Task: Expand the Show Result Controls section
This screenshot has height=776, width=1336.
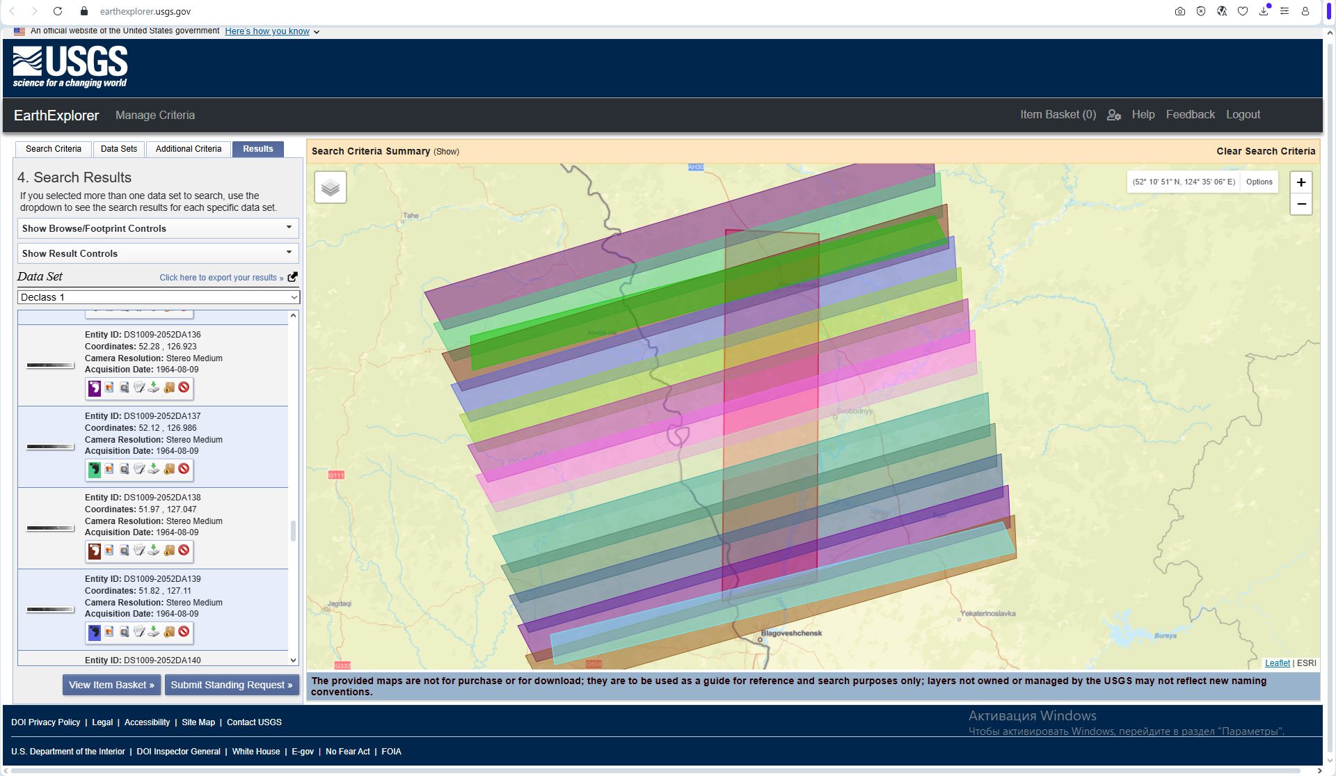Action: (158, 253)
